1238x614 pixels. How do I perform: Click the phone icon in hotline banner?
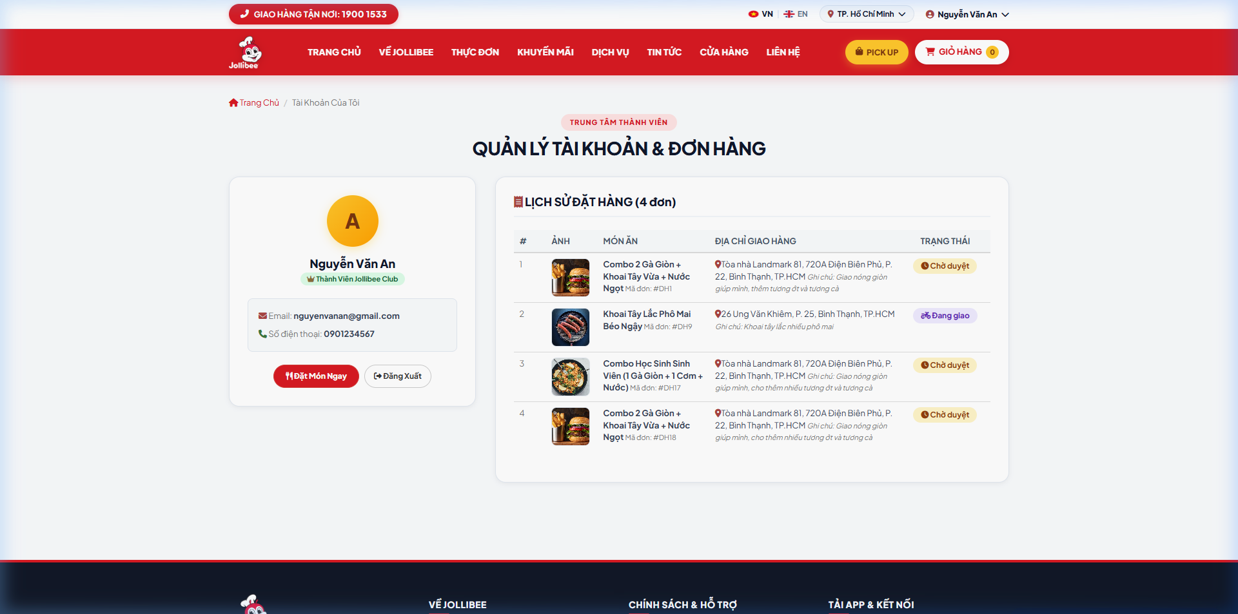click(244, 14)
